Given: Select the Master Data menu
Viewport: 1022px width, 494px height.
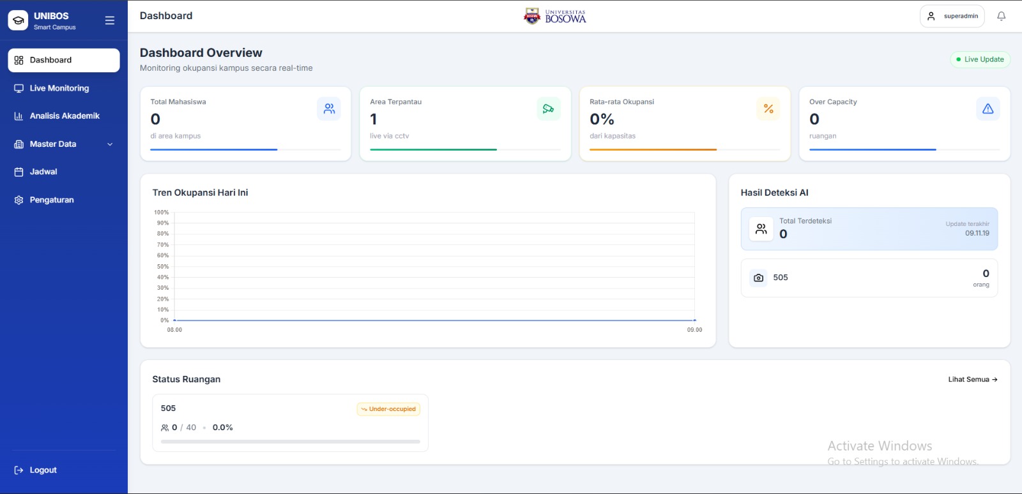Looking at the screenshot, I should [x=64, y=144].
